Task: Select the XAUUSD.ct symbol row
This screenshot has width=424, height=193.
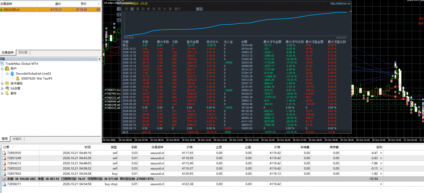Action: click(51, 10)
